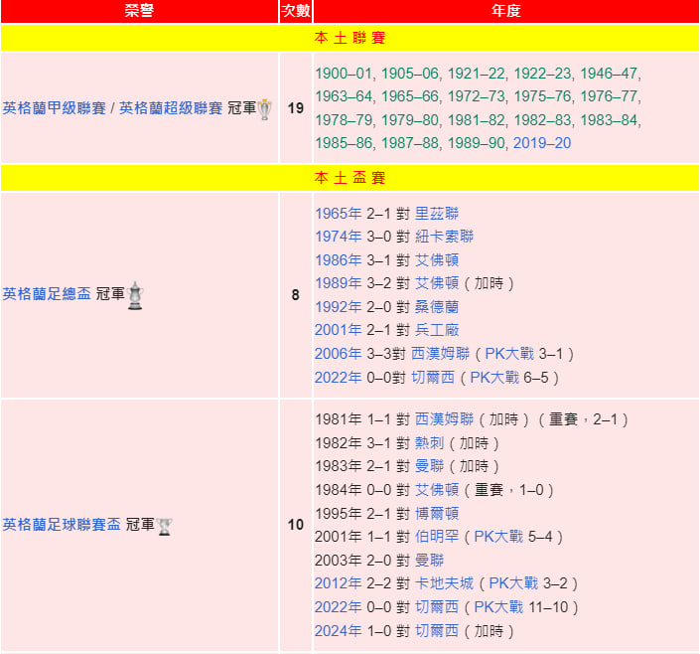Screen dimensions: 700x654
Task: Open the 1900–01 season link
Action: (344, 74)
